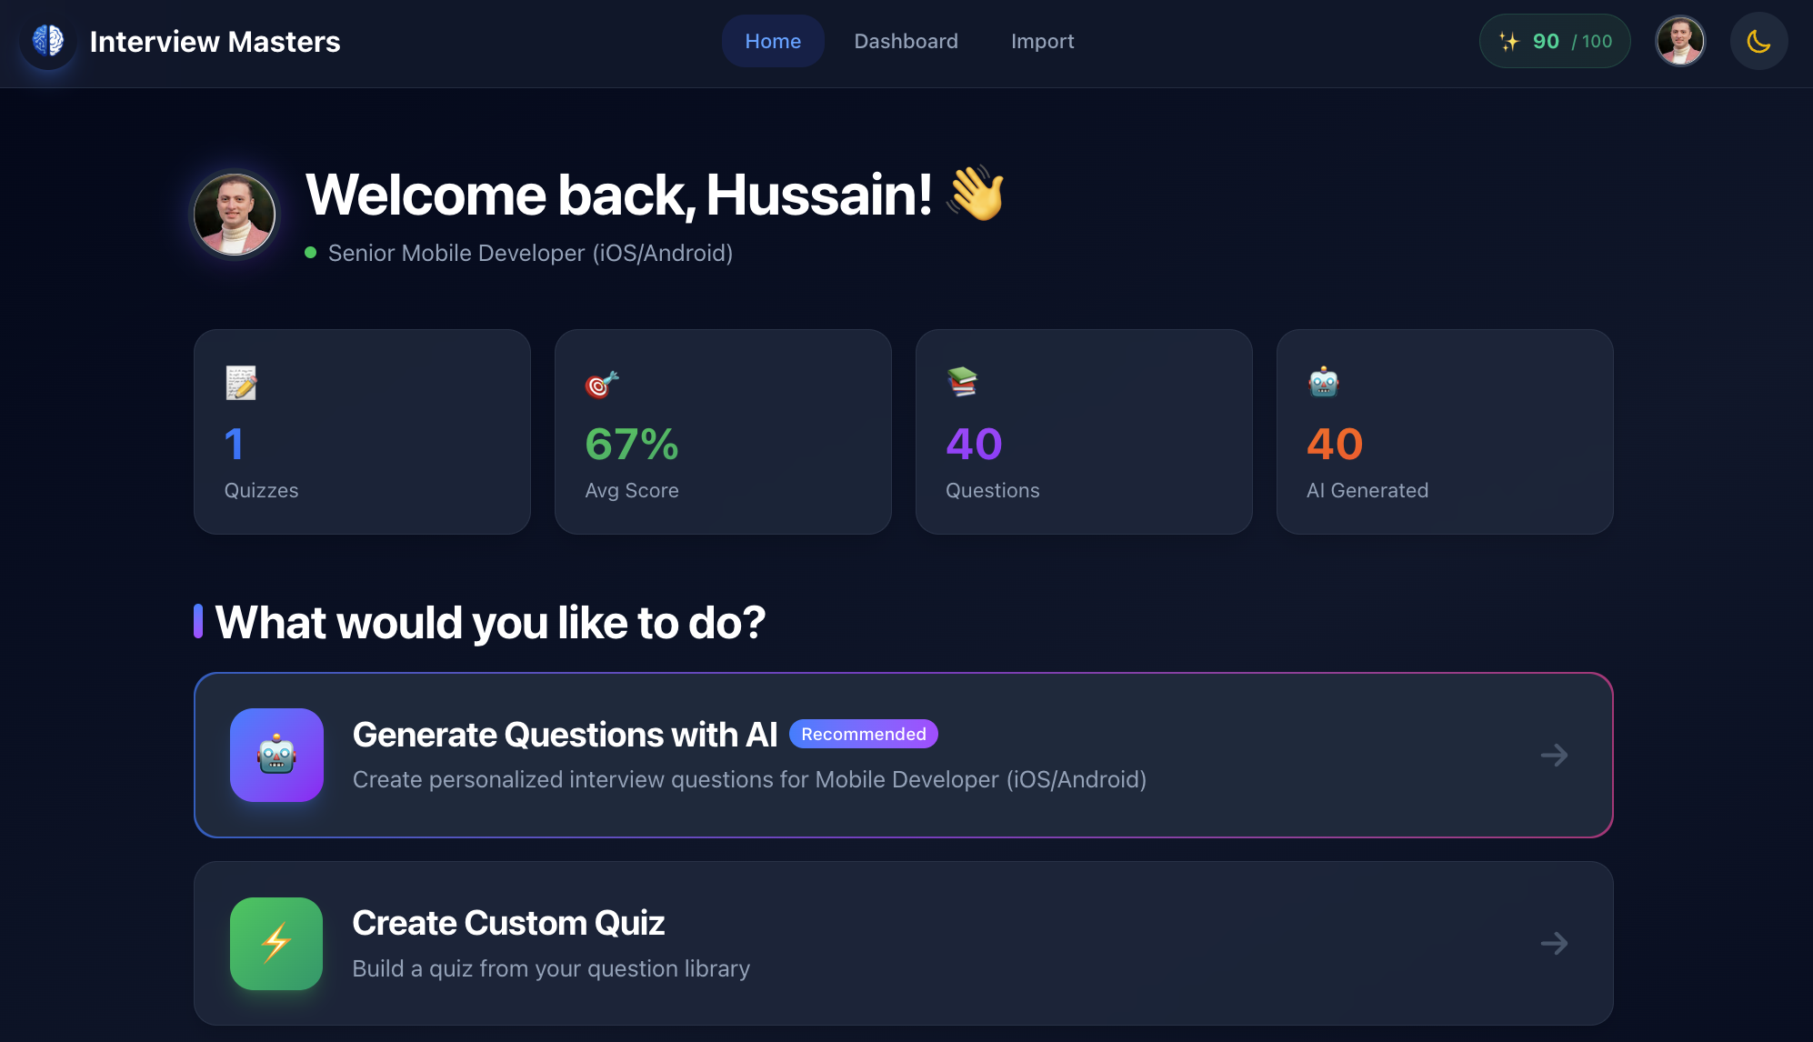Click the 90/100 credits indicator

1555,41
